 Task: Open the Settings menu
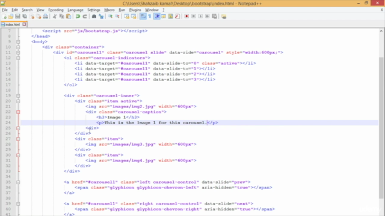(94, 10)
